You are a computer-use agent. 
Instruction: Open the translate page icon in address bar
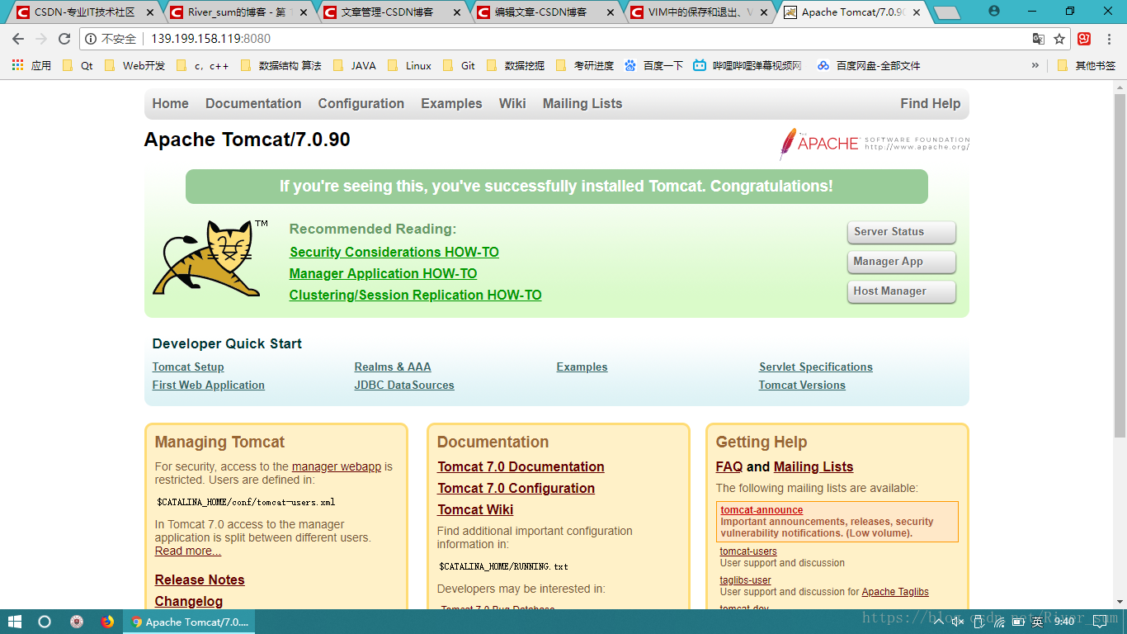point(1039,39)
